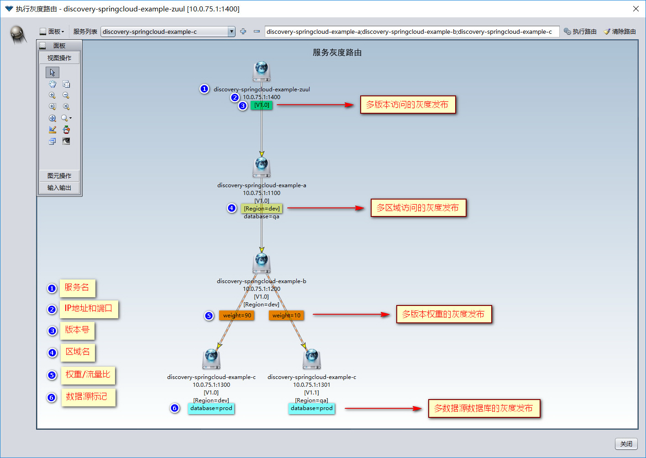Click the 清除路由 button
Screen dimensions: 646x458
pos(620,32)
